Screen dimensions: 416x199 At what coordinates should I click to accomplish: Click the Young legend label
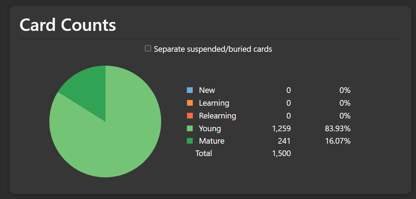[210, 129]
